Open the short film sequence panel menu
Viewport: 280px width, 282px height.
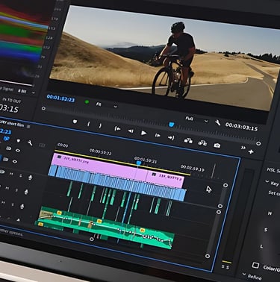coord(28,127)
